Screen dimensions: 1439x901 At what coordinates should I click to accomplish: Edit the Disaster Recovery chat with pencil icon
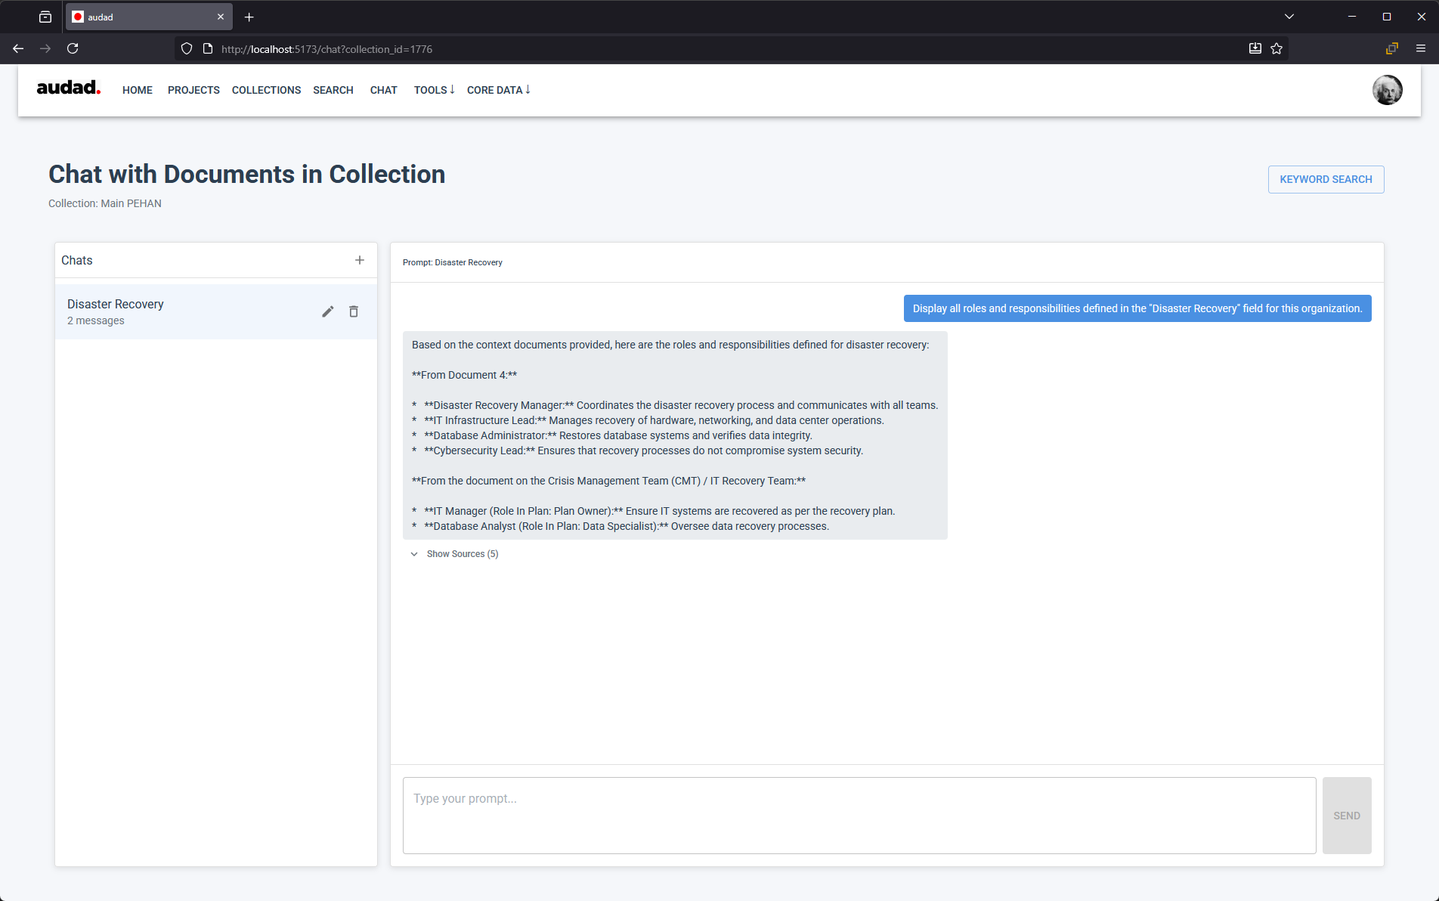(x=328, y=311)
